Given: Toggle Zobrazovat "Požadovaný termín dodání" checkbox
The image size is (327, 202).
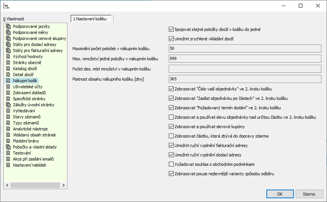Looking at the screenshot, I should (171, 108).
